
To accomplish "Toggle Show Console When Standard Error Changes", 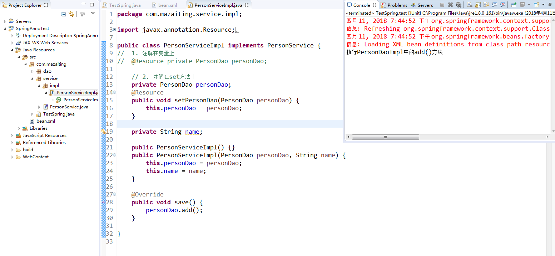I will (503, 5).
